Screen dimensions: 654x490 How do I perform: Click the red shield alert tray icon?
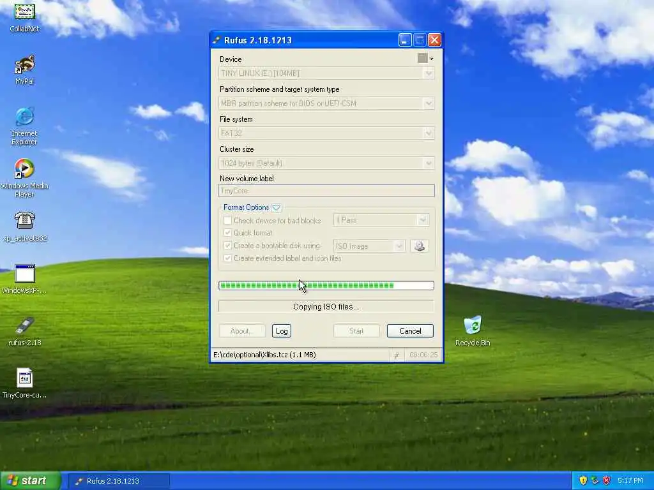607,480
